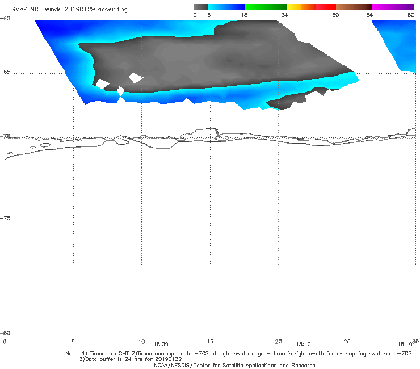The image size is (420, 369).
Task: Click the '18:09' swath time label
Action: click(161, 345)
